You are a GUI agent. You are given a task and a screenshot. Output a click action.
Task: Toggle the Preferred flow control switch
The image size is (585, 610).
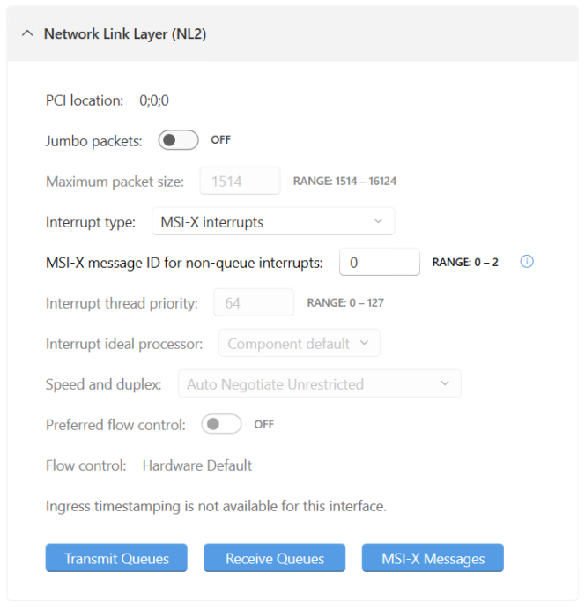coord(221,424)
